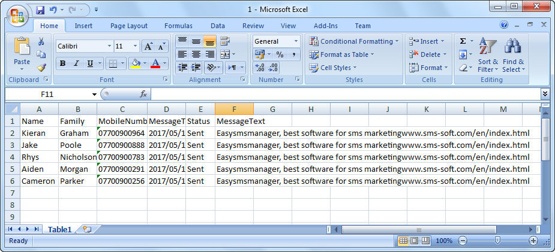Image resolution: width=555 pixels, height=252 pixels.
Task: Switch to Page Layout view in status bar
Action: [x=415, y=241]
